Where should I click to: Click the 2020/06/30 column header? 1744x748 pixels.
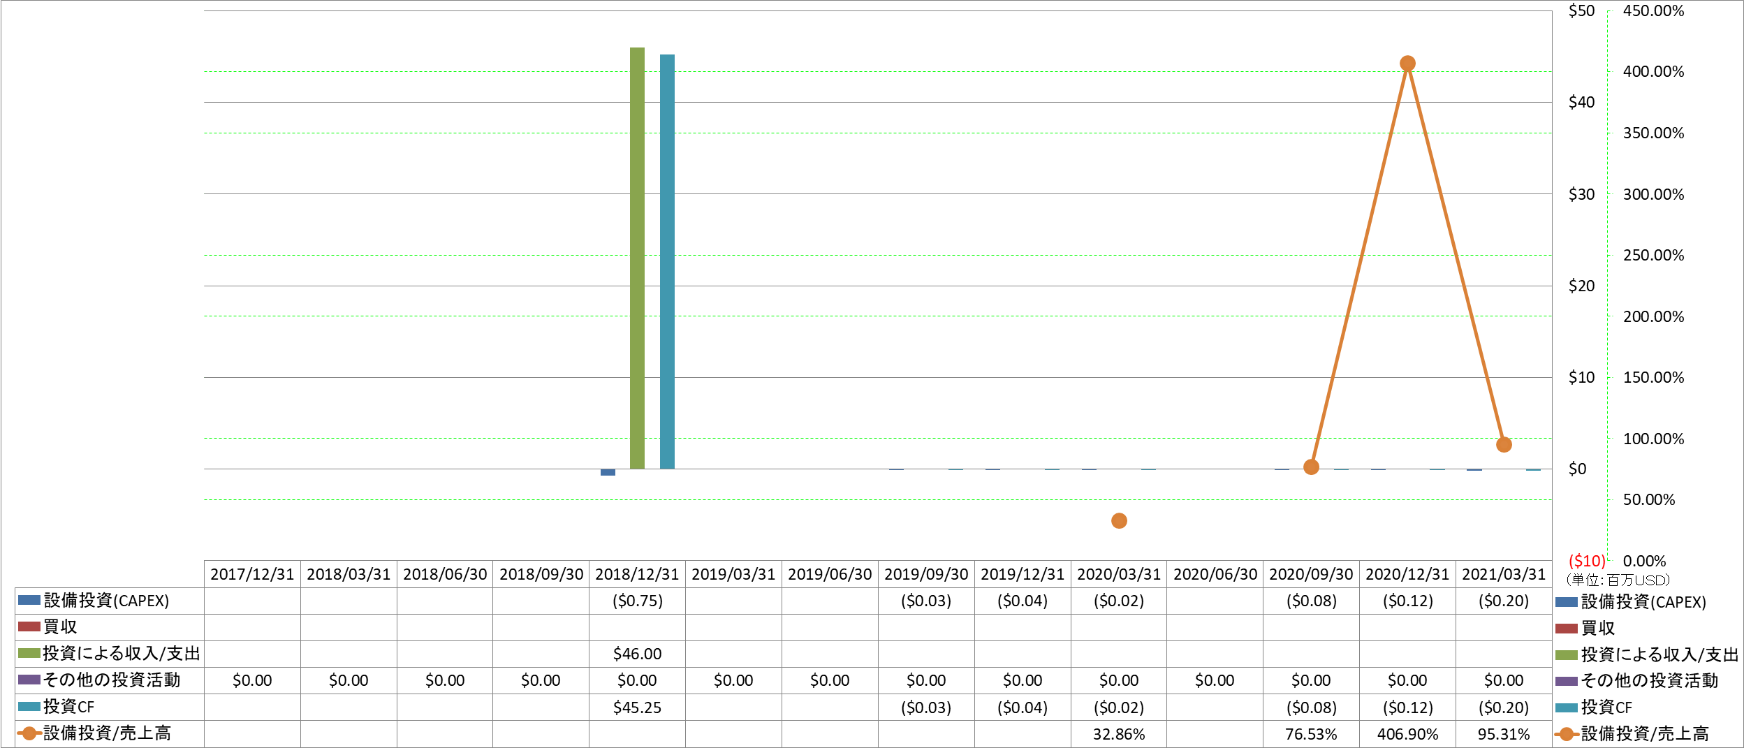[x=1215, y=574]
